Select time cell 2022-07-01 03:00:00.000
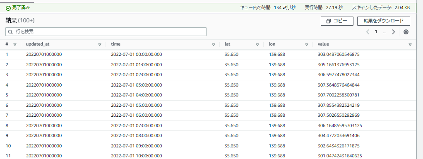Image resolution: width=423 pixels, height=159 pixels. [137, 85]
